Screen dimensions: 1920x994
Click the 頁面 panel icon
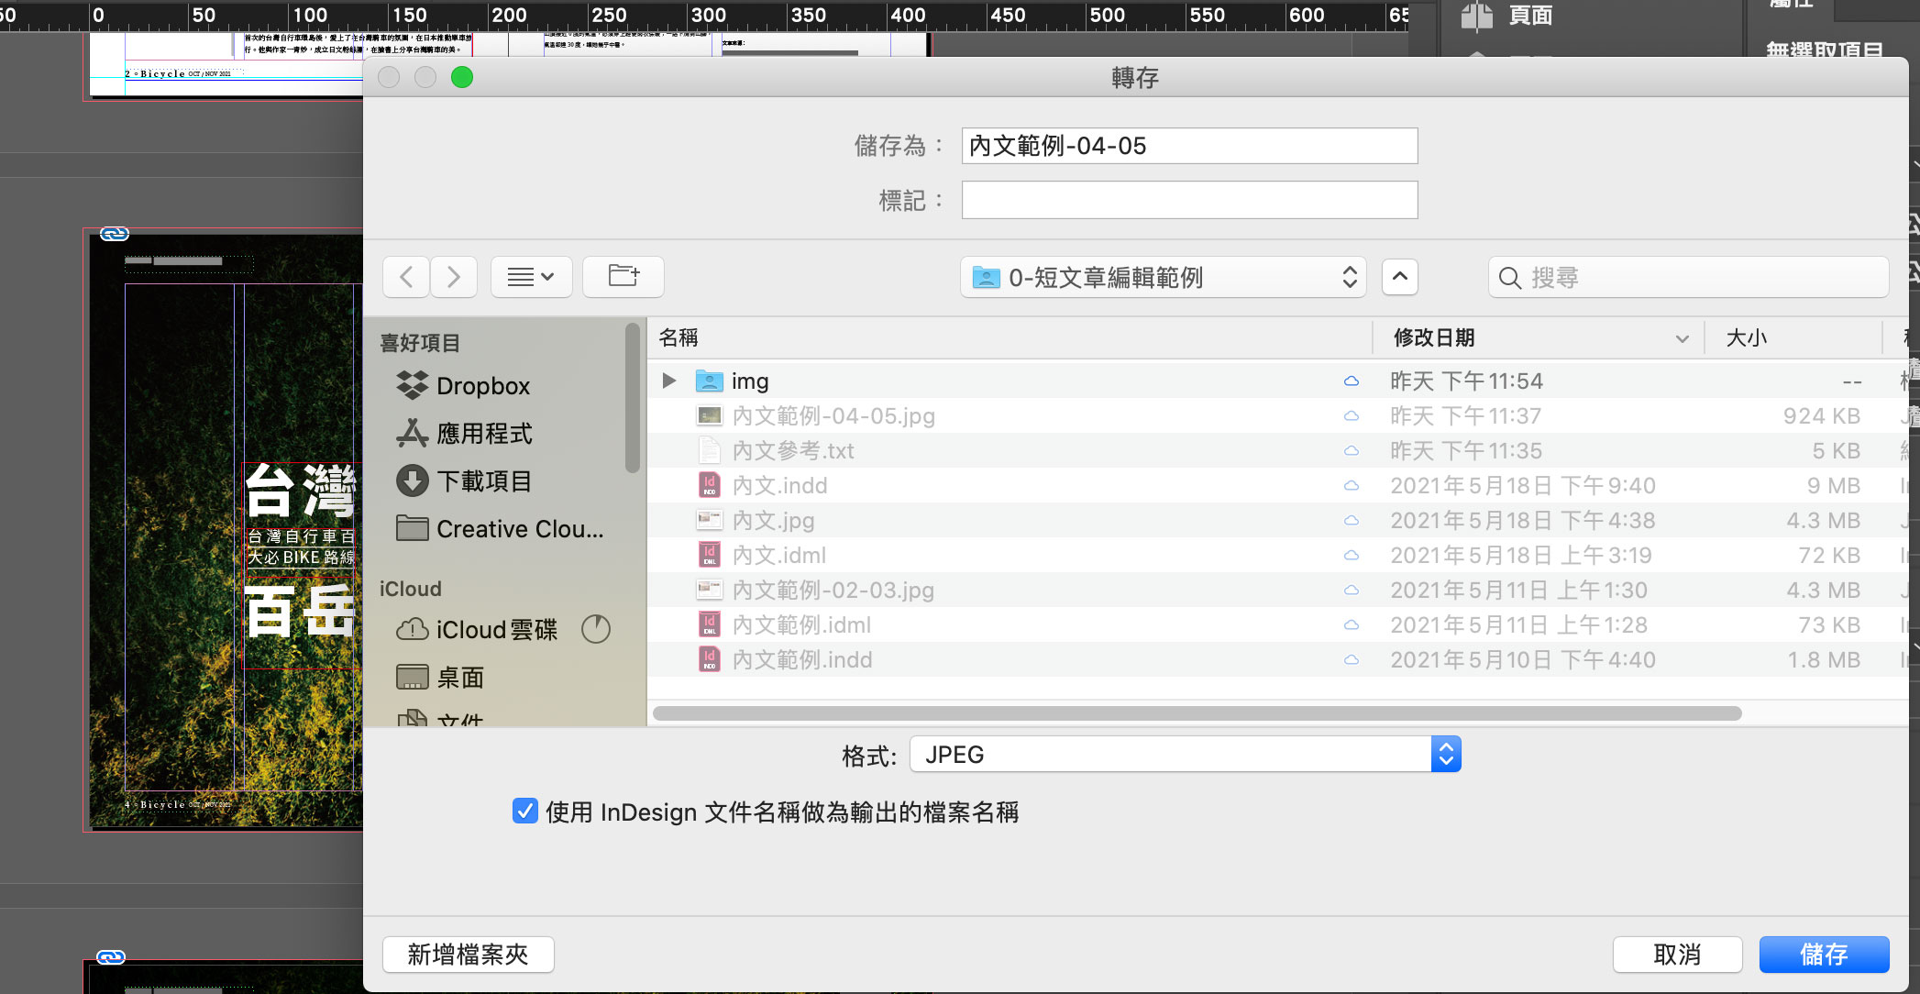point(1477,16)
